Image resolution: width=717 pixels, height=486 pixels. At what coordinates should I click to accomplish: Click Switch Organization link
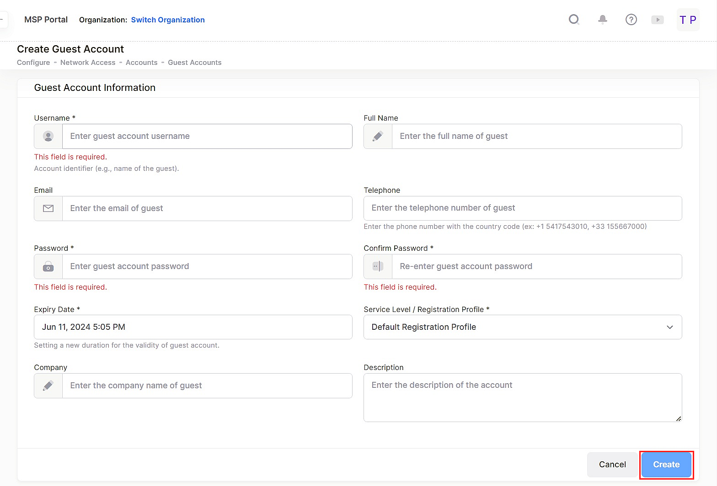[168, 20]
